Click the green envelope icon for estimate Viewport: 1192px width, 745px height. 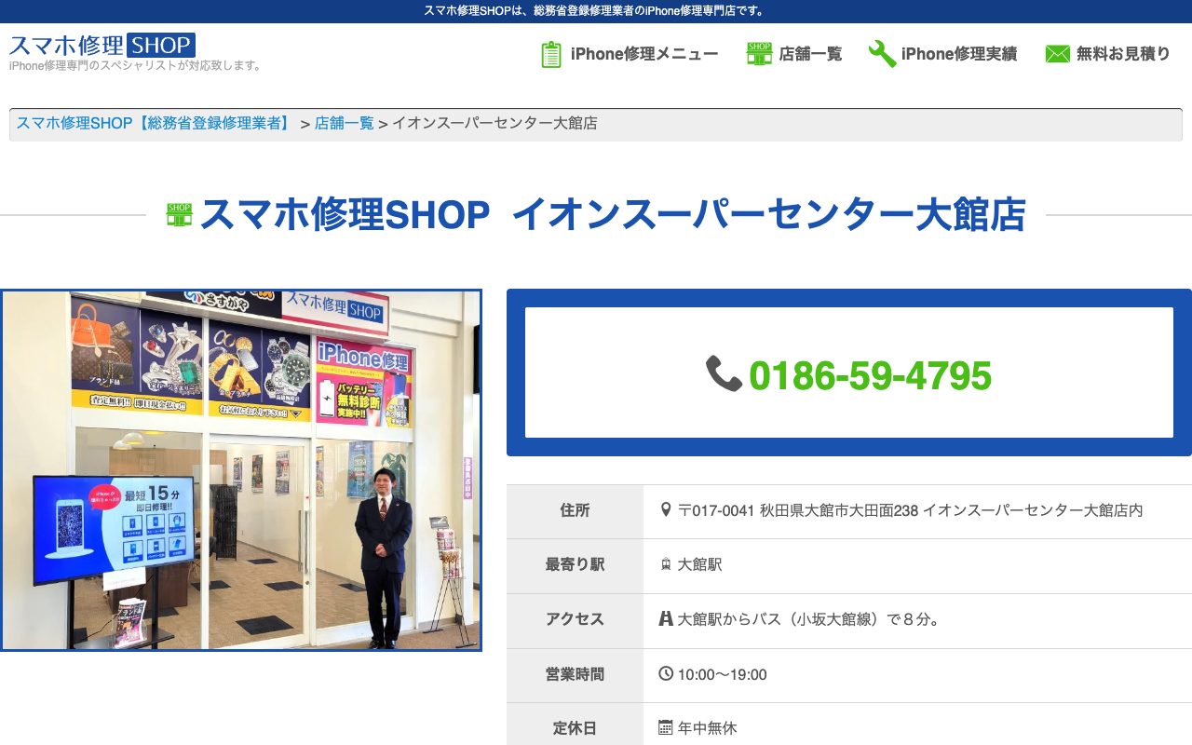click(1057, 54)
